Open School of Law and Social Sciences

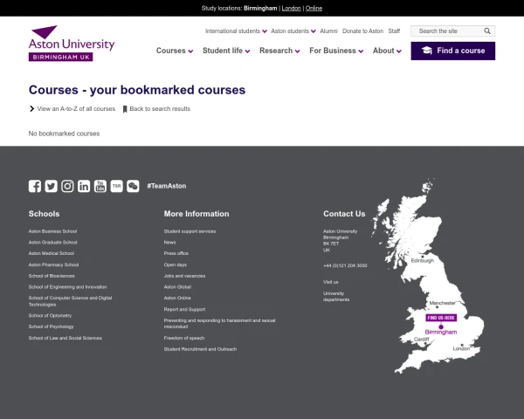pos(65,338)
